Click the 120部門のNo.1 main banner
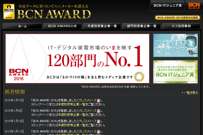Viewport: 203px width, 135px height. pyautogui.click(x=77, y=58)
